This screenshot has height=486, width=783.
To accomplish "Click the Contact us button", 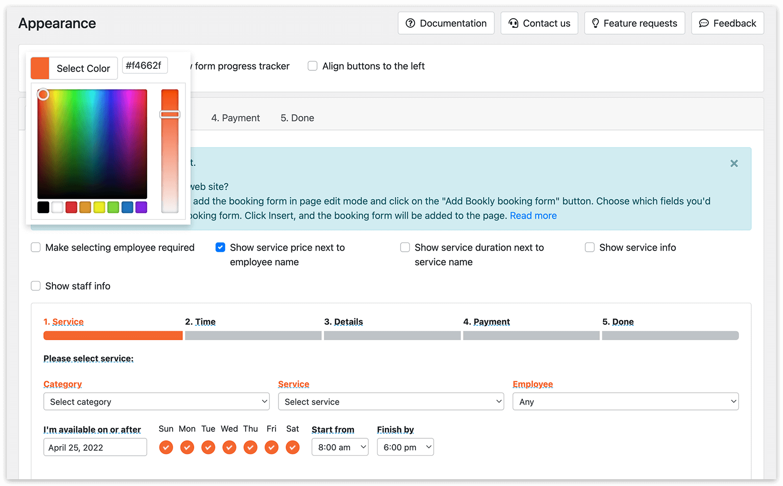I will [x=539, y=23].
